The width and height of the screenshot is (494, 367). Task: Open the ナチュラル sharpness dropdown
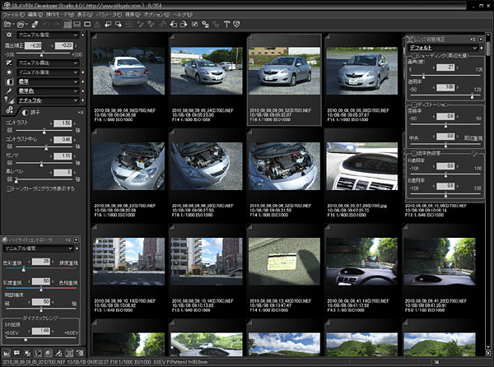(48, 100)
